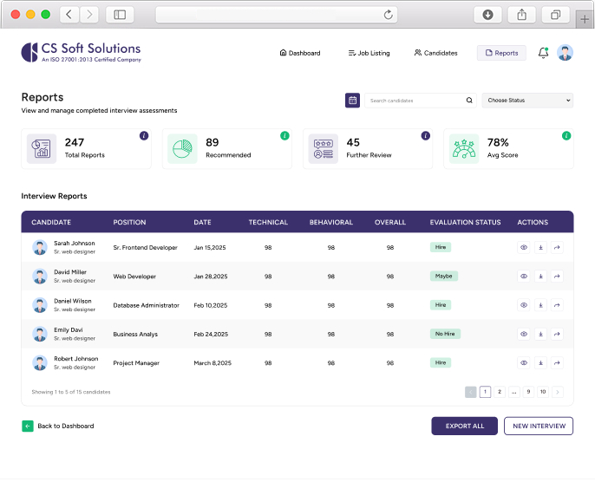Switch to the Job Listing tab
595x482 pixels.
point(369,53)
